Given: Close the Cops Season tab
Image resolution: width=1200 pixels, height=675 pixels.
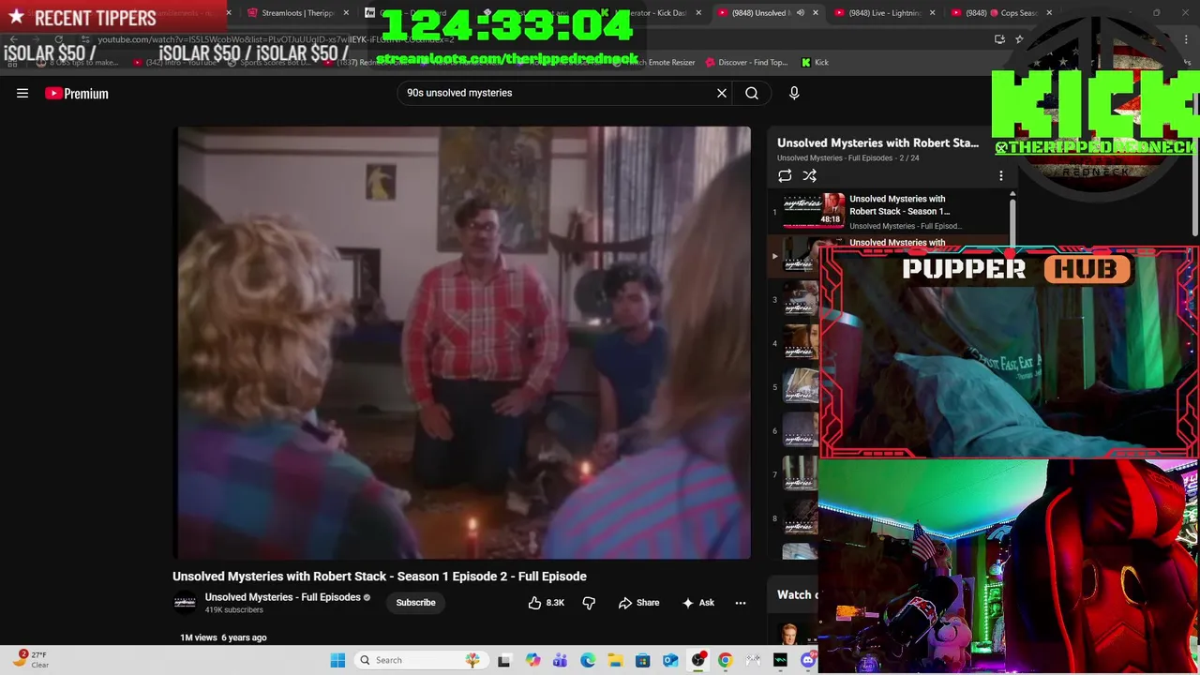Looking at the screenshot, I should [1049, 13].
